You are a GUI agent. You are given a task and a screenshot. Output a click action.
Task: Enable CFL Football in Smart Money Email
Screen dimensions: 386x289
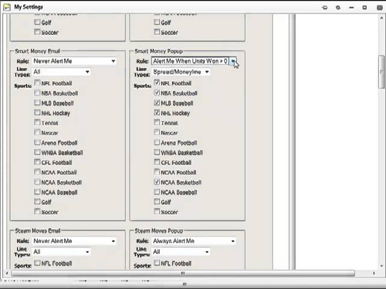tap(37, 162)
